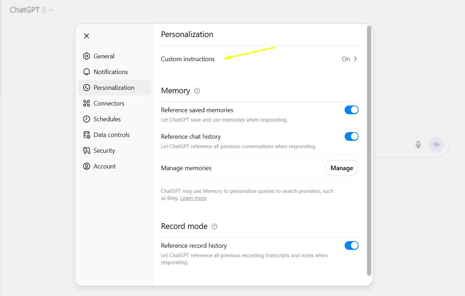Select the Personalization settings tab

coord(114,88)
